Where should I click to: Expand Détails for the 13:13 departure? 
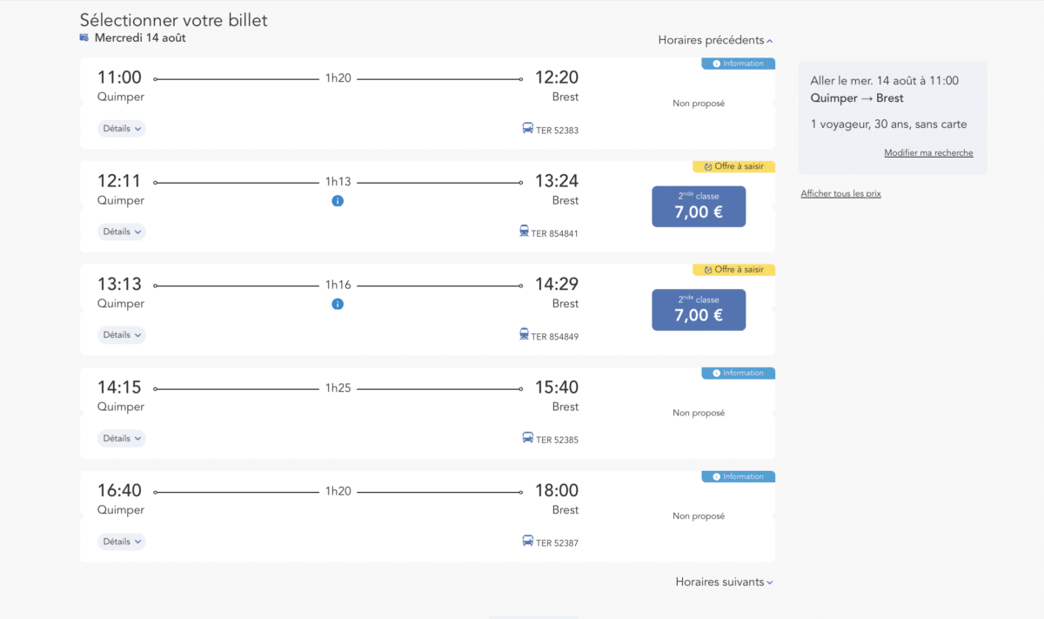point(121,335)
